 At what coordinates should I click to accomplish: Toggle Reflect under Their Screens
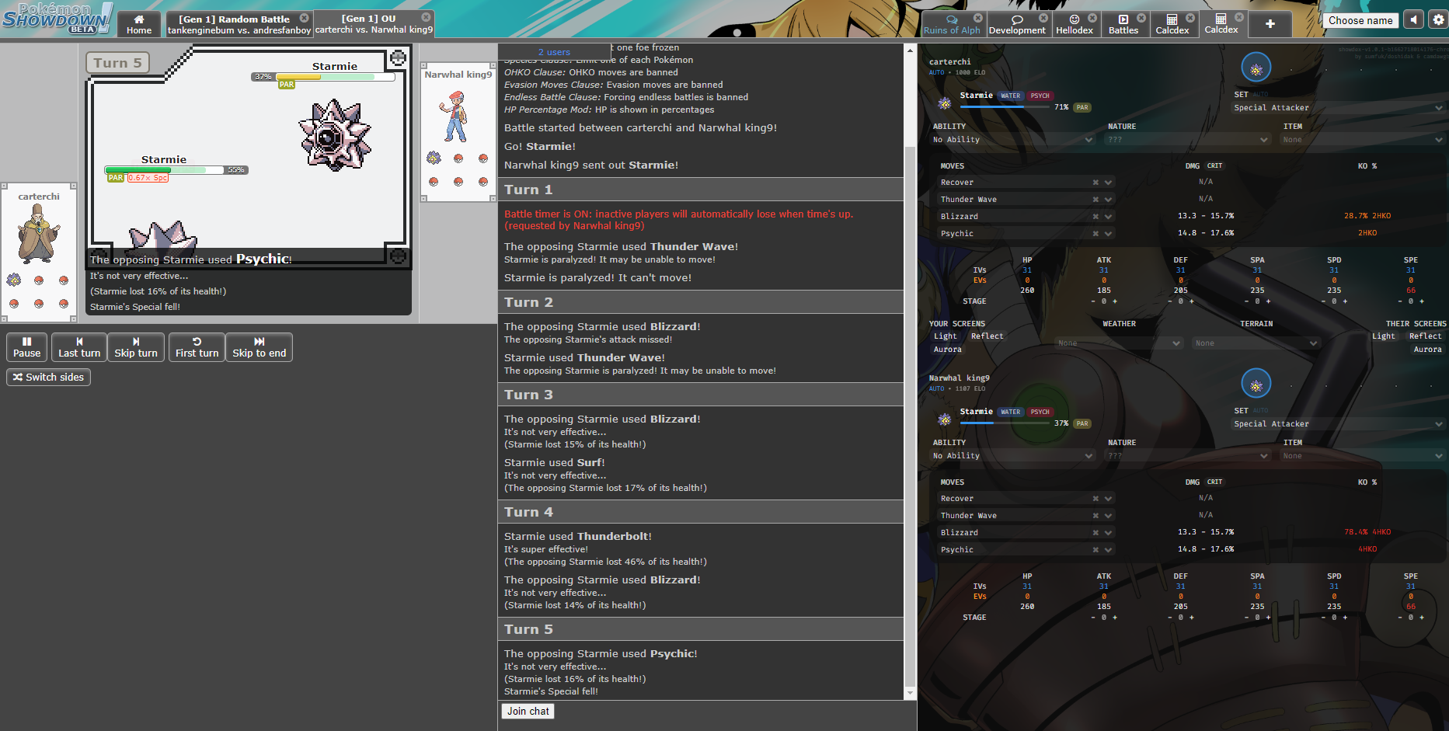(1425, 336)
